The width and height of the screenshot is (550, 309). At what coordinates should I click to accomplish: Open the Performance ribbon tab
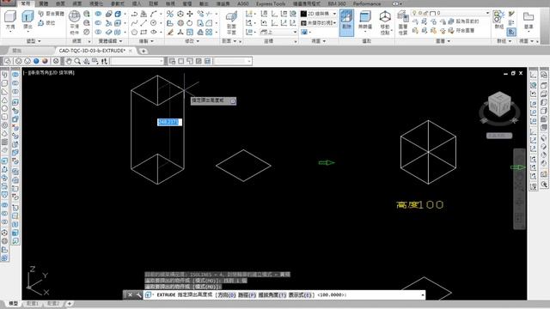pyautogui.click(x=367, y=3)
